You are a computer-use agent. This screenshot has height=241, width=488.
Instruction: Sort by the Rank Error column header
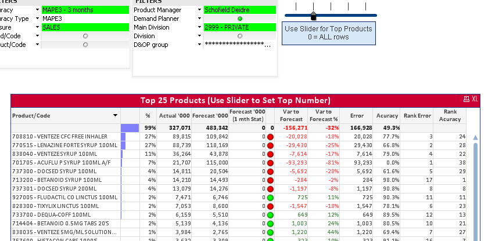(417, 115)
